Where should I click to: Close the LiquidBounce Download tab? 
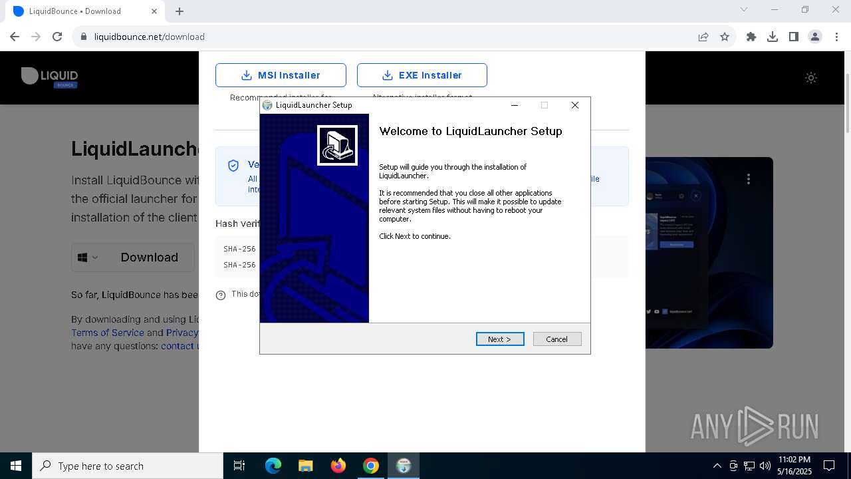pos(154,11)
